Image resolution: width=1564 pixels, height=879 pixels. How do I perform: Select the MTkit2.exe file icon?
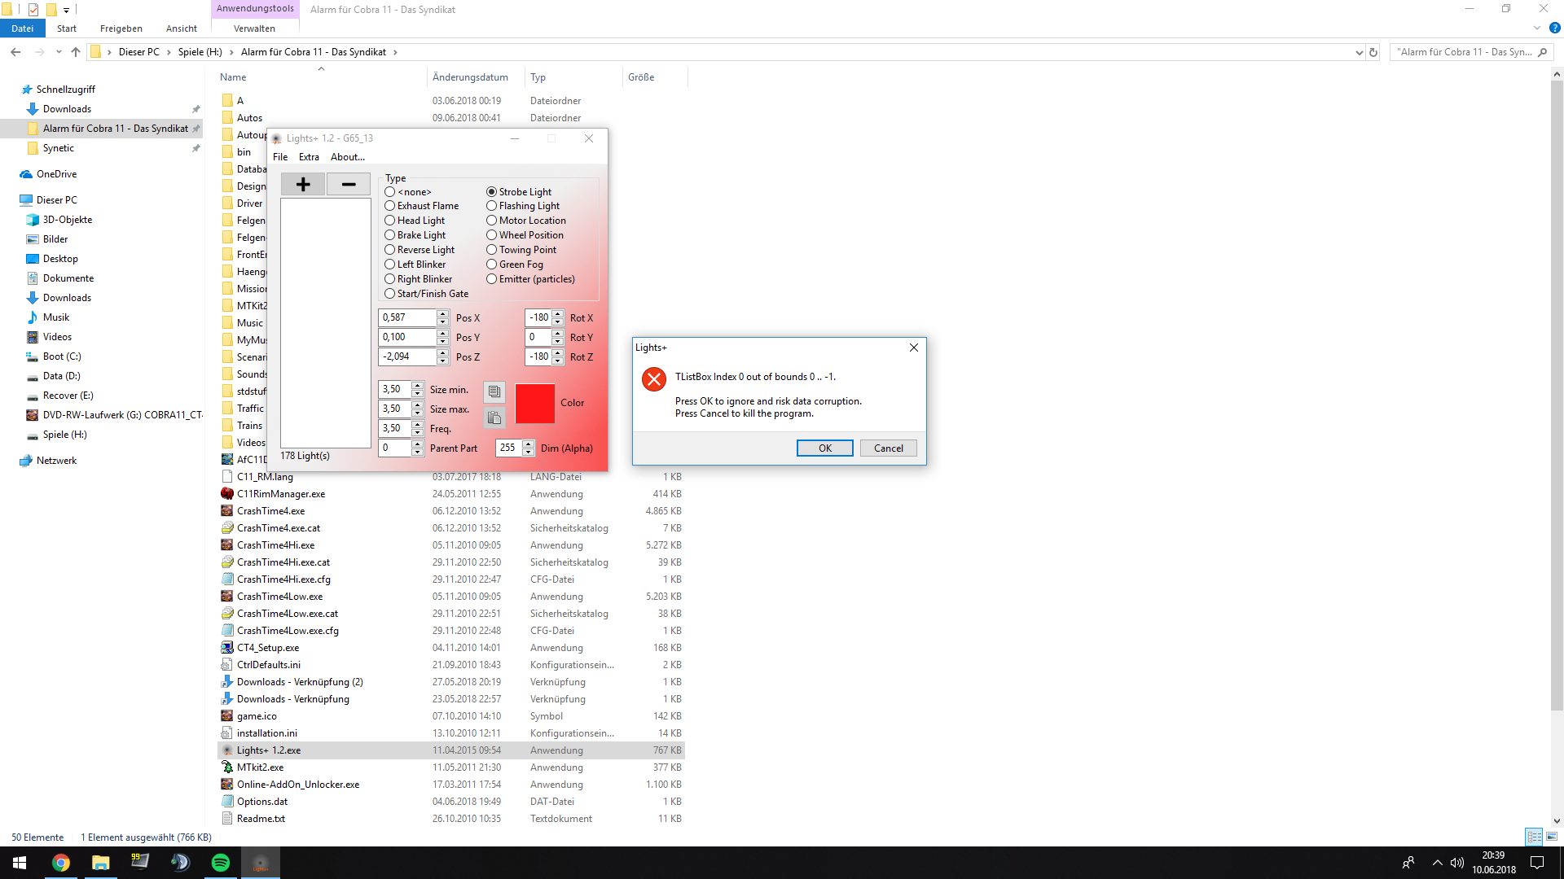point(227,767)
